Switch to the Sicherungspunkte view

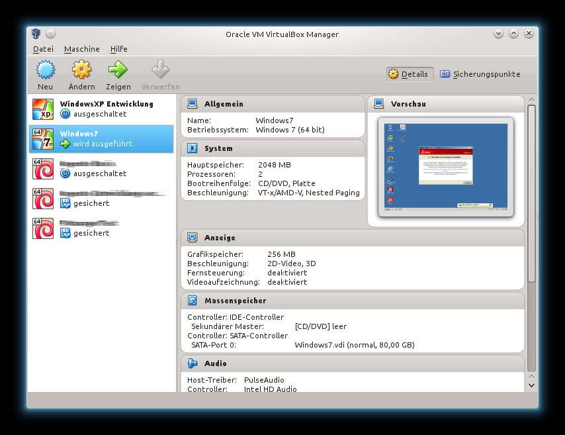coord(480,74)
